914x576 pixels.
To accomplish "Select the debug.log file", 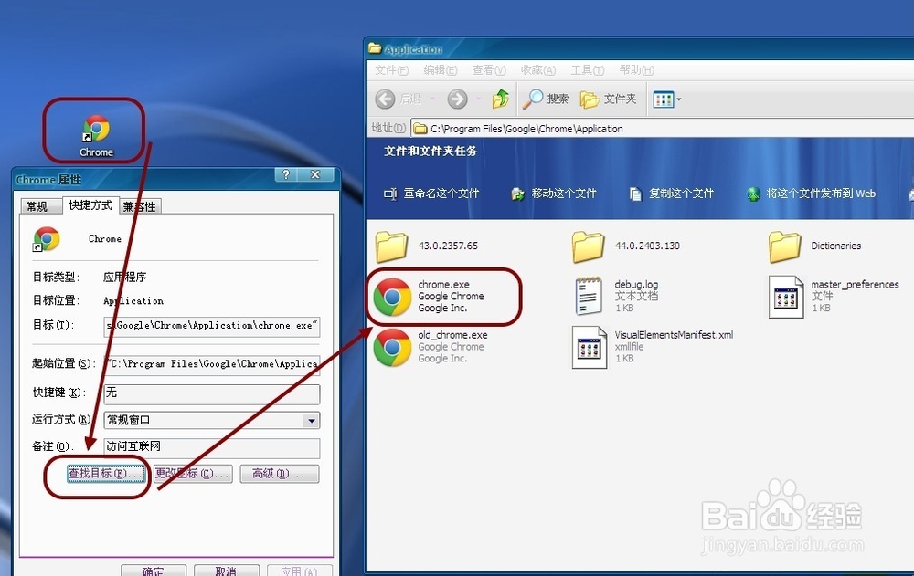I will click(x=617, y=296).
